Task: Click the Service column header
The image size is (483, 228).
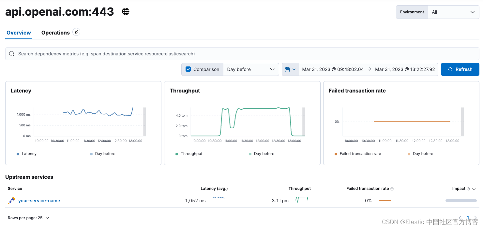Action: 15,189
